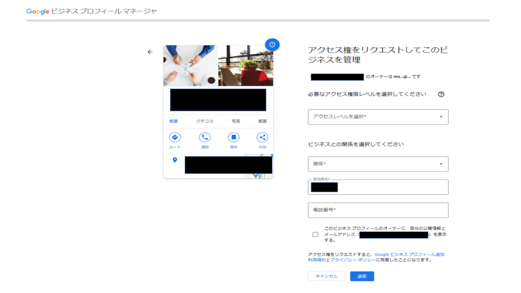Open the help icon next to access level prompt
Viewport: 521px width, 293px height.
(441, 94)
